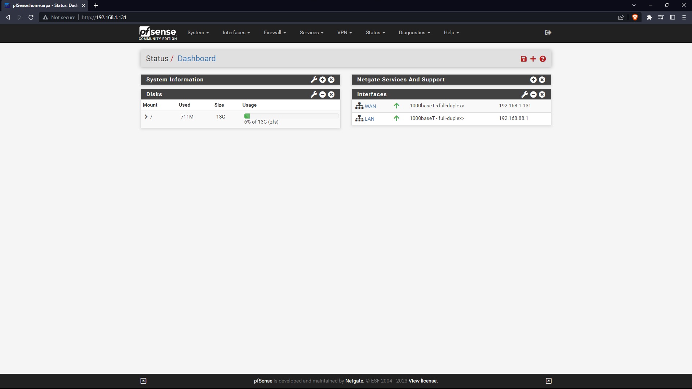
Task: Click the WAN up-arrow status icon
Action: point(396,106)
